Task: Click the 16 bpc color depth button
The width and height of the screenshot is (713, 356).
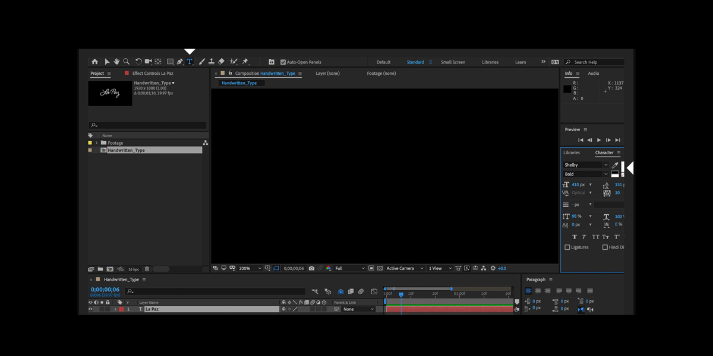Action: tap(134, 269)
